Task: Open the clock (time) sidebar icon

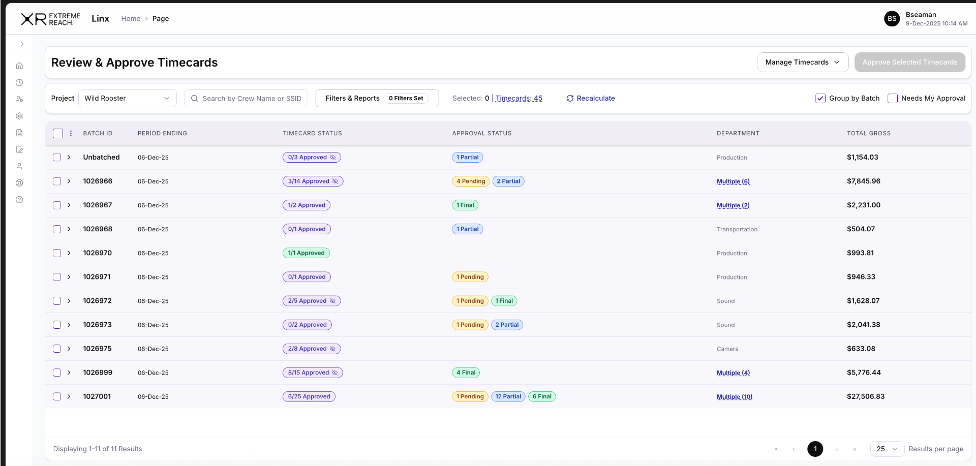Action: 19,82
